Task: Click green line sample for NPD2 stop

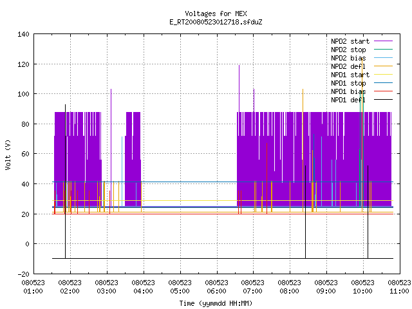Action: 383,49
